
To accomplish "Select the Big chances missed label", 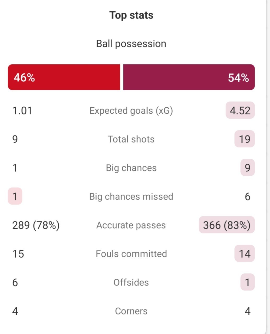I will pos(131,196).
